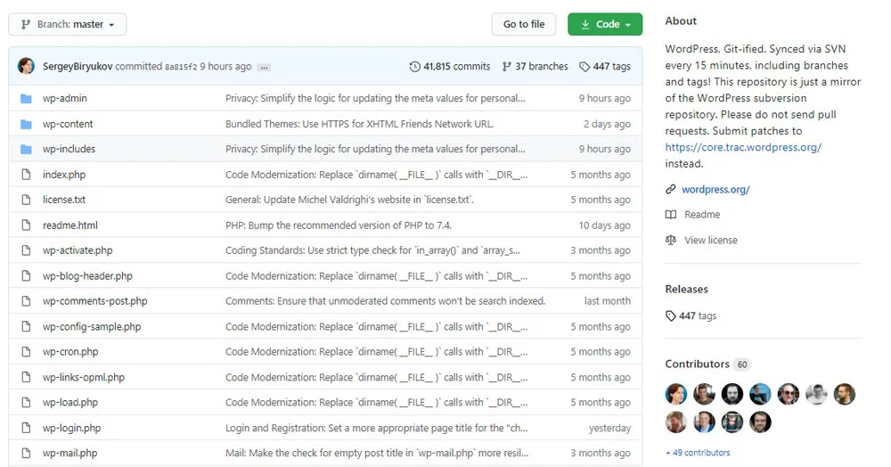
Task: Expand commit message ellipsis button
Action: pyautogui.click(x=264, y=67)
